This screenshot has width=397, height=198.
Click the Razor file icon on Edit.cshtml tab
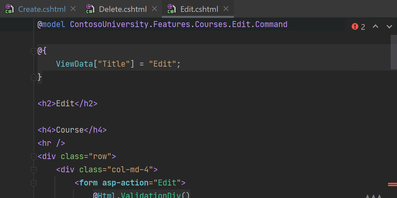(171, 9)
